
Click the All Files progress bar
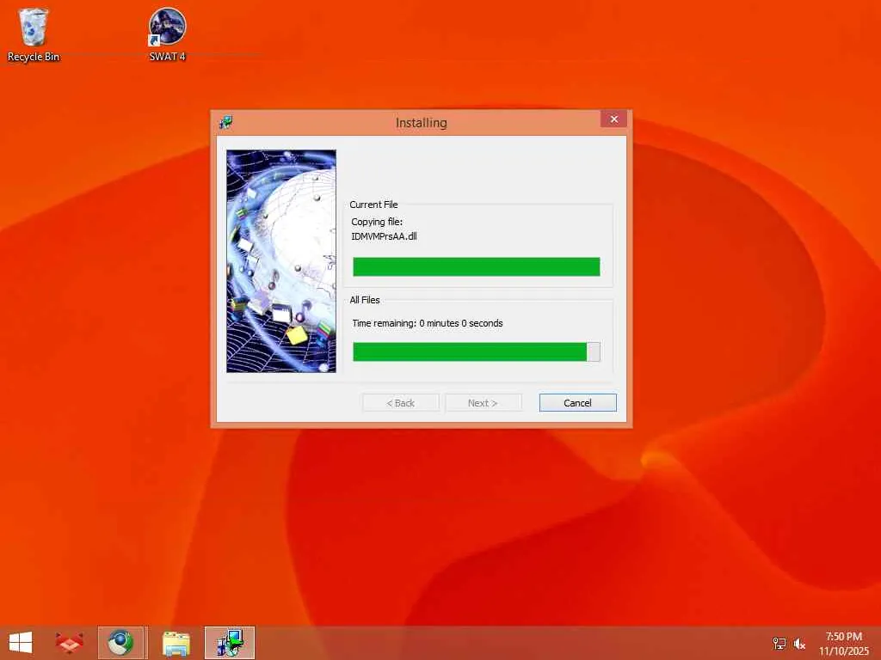(477, 351)
